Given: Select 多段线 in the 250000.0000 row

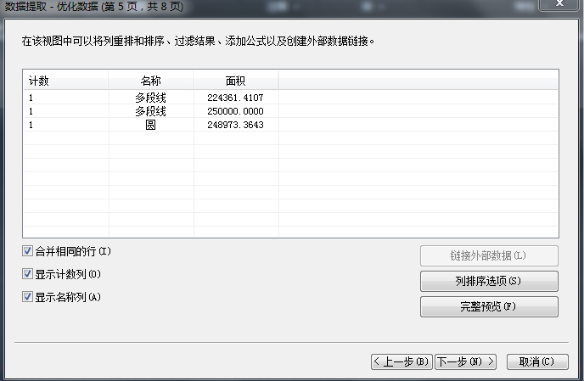Looking at the screenshot, I should pos(151,111).
